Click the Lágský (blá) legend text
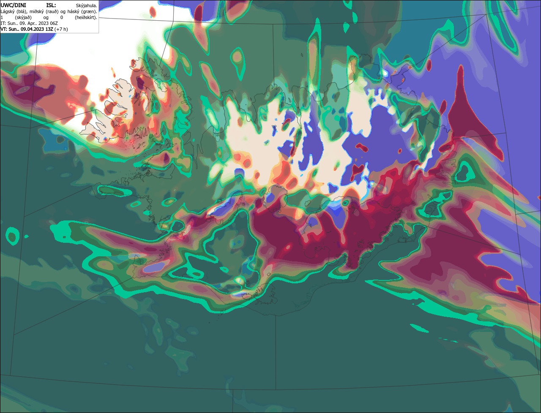 tap(14, 11)
